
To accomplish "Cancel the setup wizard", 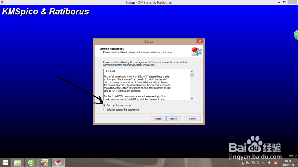I will click(193, 119).
